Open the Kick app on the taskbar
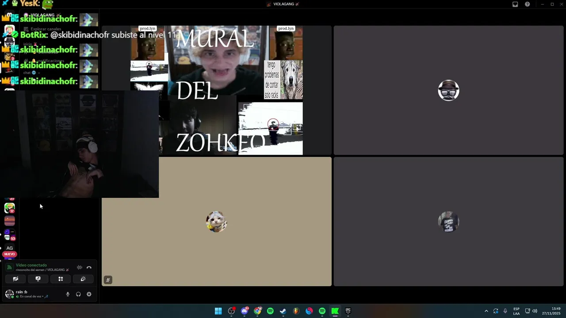 coord(335,311)
